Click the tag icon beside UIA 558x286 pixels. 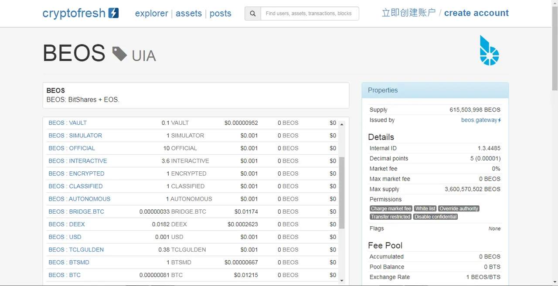click(119, 54)
